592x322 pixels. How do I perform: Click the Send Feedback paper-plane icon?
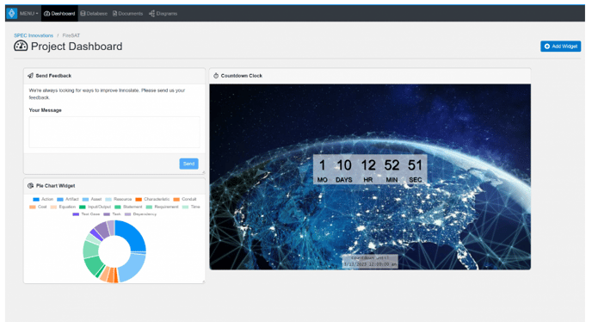pos(31,76)
